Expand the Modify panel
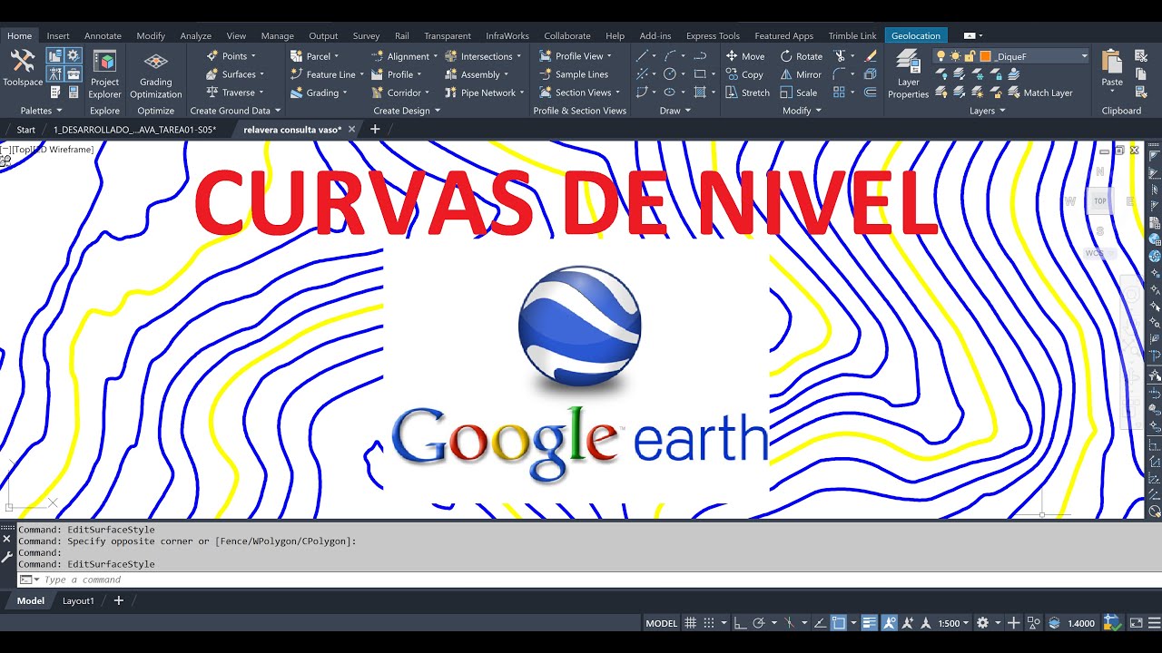1162x653 pixels. (803, 111)
